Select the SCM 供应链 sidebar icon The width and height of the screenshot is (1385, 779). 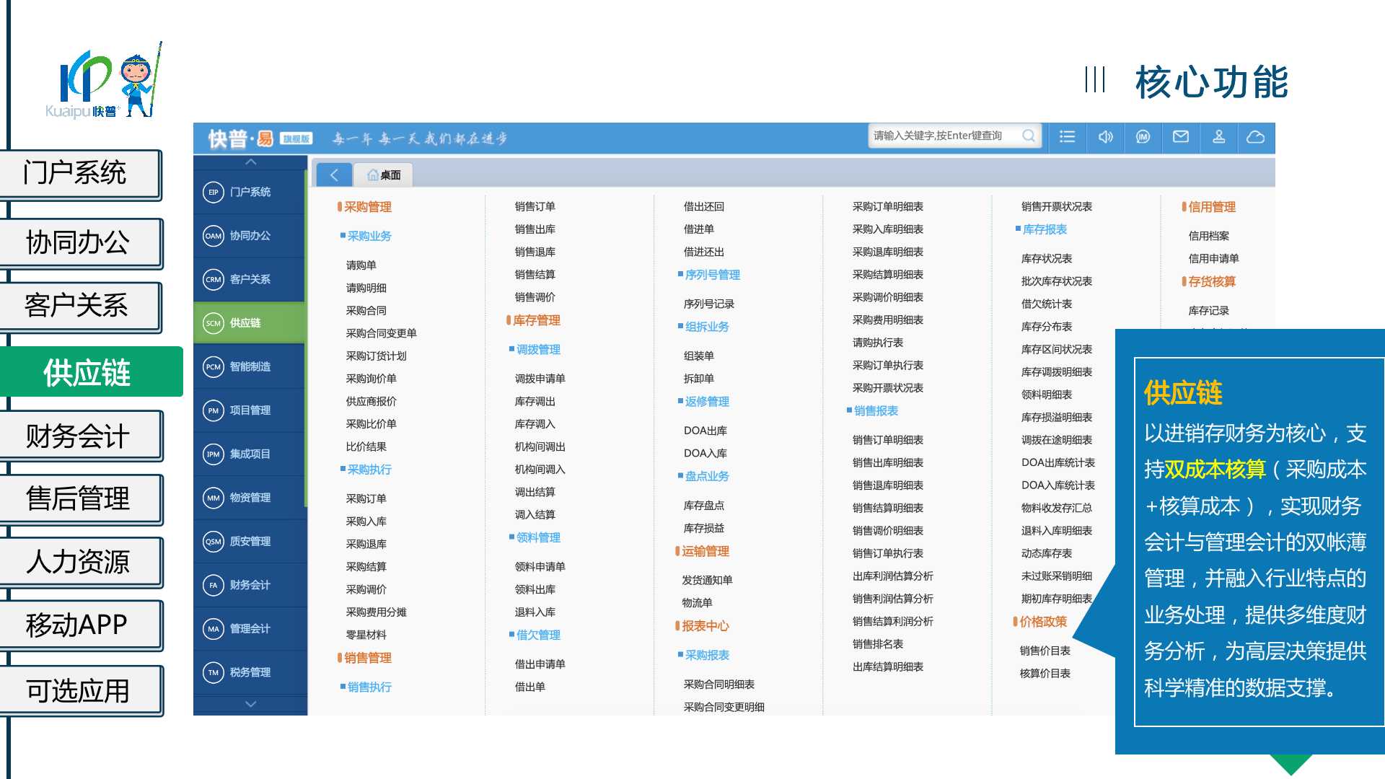pyautogui.click(x=214, y=323)
